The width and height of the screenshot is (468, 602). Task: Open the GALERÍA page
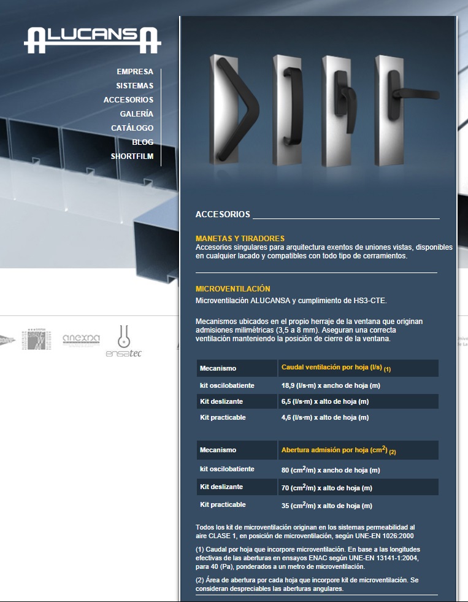(x=136, y=114)
